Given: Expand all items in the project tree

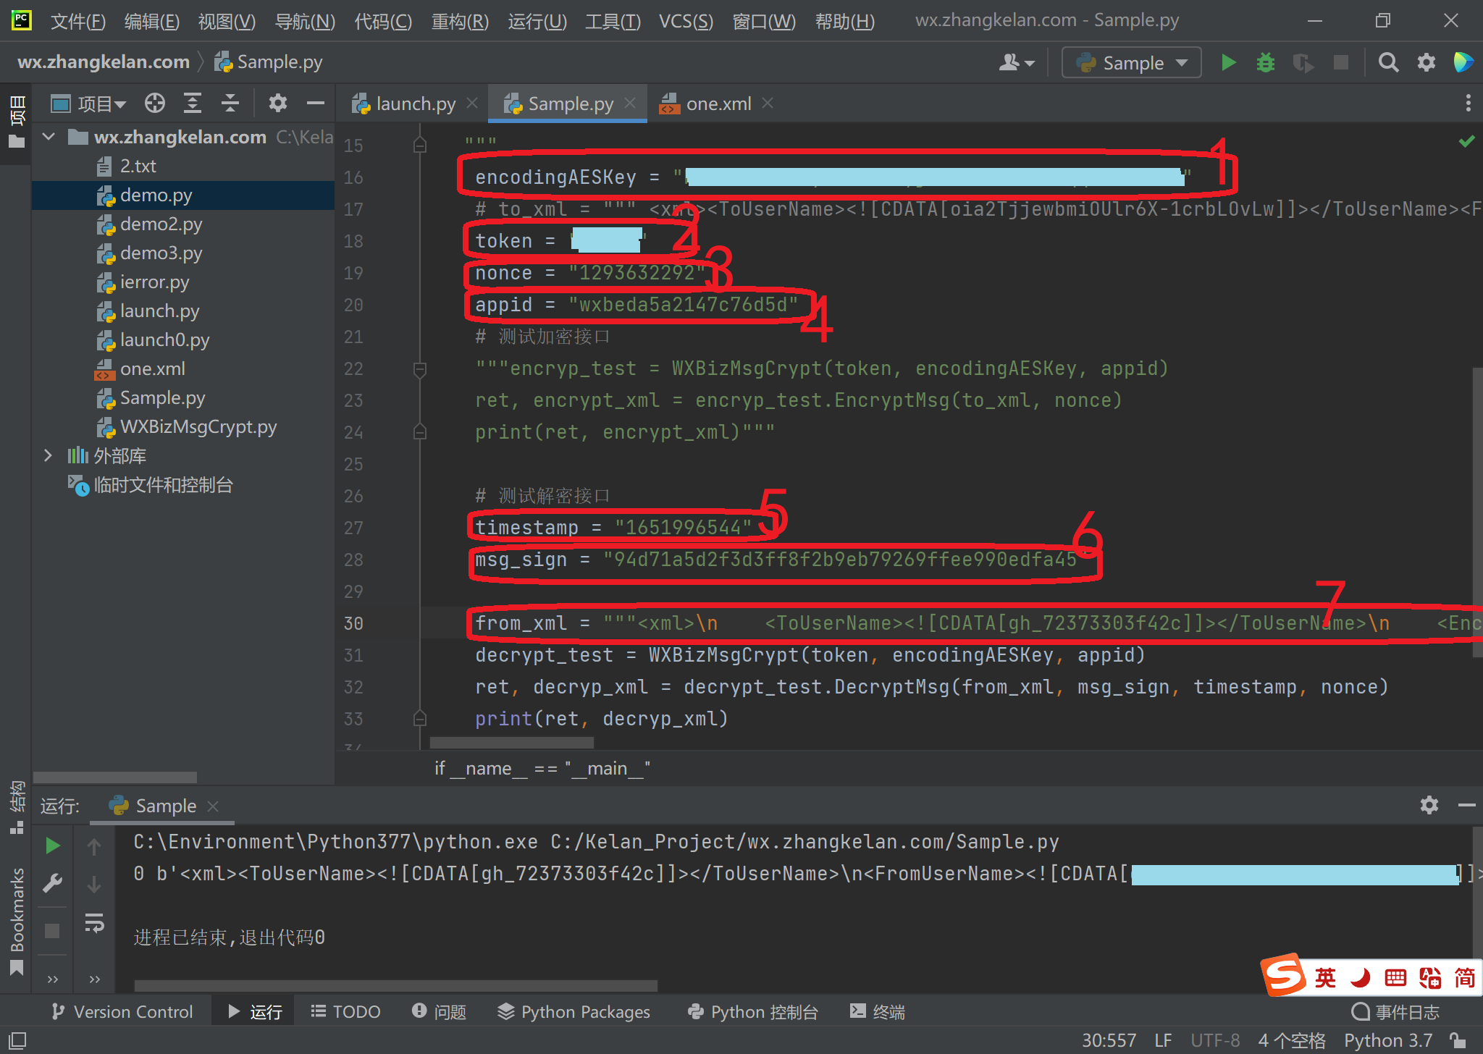Looking at the screenshot, I should click(x=192, y=104).
